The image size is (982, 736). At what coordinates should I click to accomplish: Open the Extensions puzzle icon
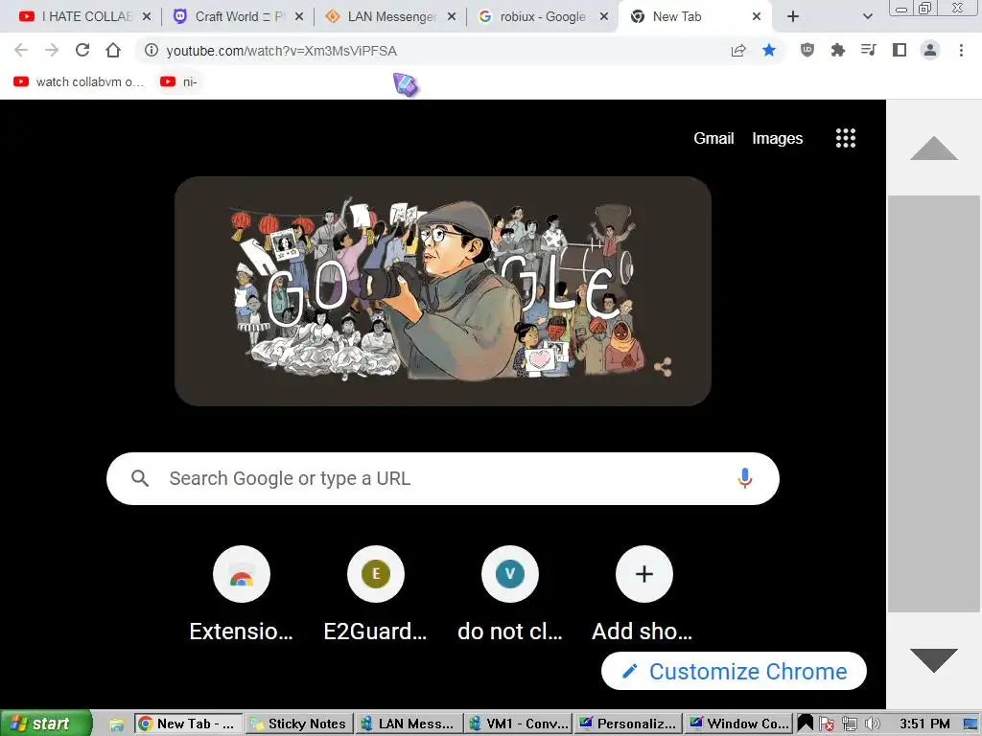(x=838, y=50)
